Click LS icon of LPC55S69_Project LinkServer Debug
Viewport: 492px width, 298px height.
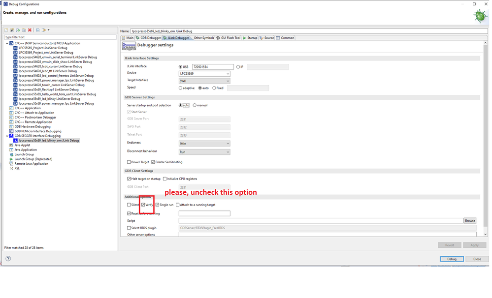(15, 48)
